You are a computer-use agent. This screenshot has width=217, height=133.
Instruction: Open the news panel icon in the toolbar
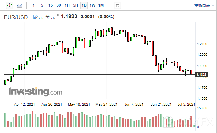pyautogui.click(x=117, y=5)
